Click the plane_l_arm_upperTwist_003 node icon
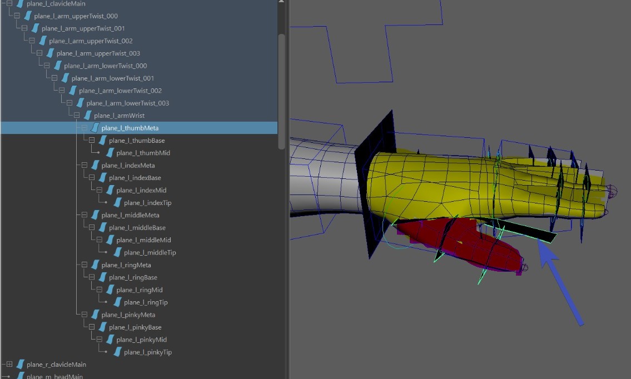Viewport: 631px width, 379px height. [x=50, y=53]
